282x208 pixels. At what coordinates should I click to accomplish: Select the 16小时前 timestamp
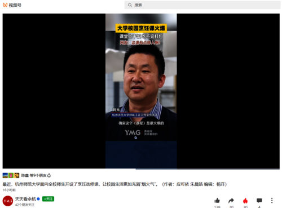tap(9, 190)
